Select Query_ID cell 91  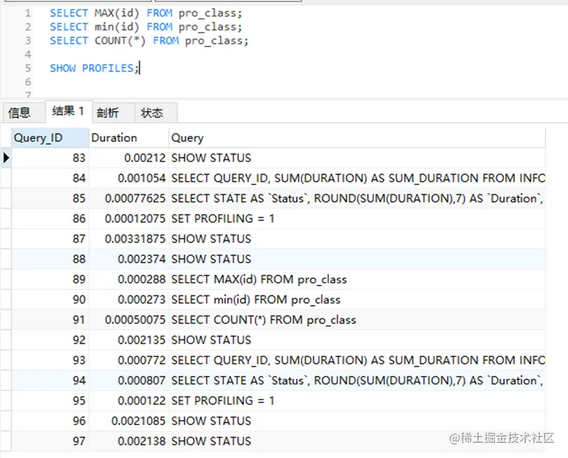pos(50,320)
